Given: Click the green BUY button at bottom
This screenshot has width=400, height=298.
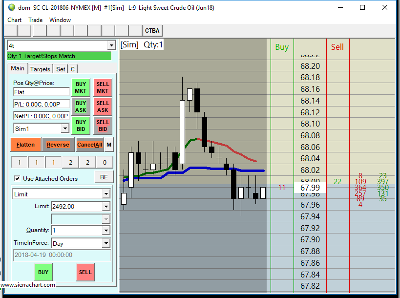Looking at the screenshot, I should click(43, 272).
